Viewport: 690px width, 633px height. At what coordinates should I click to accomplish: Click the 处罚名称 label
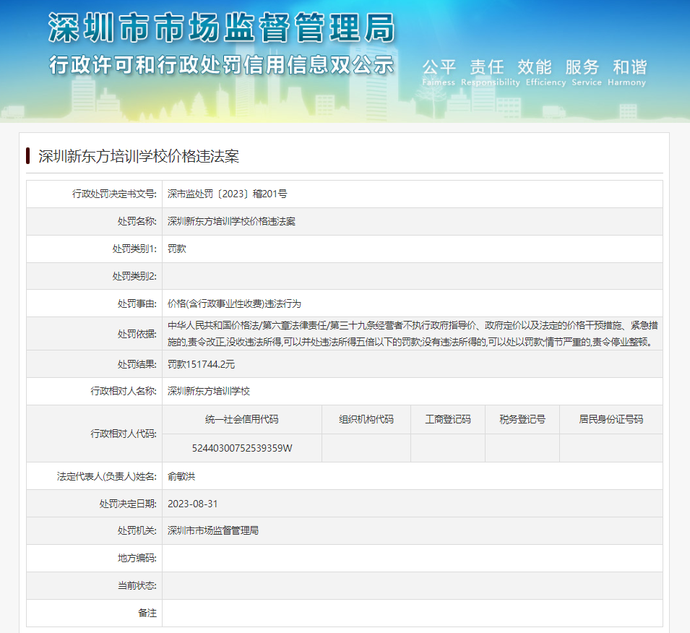(x=137, y=221)
